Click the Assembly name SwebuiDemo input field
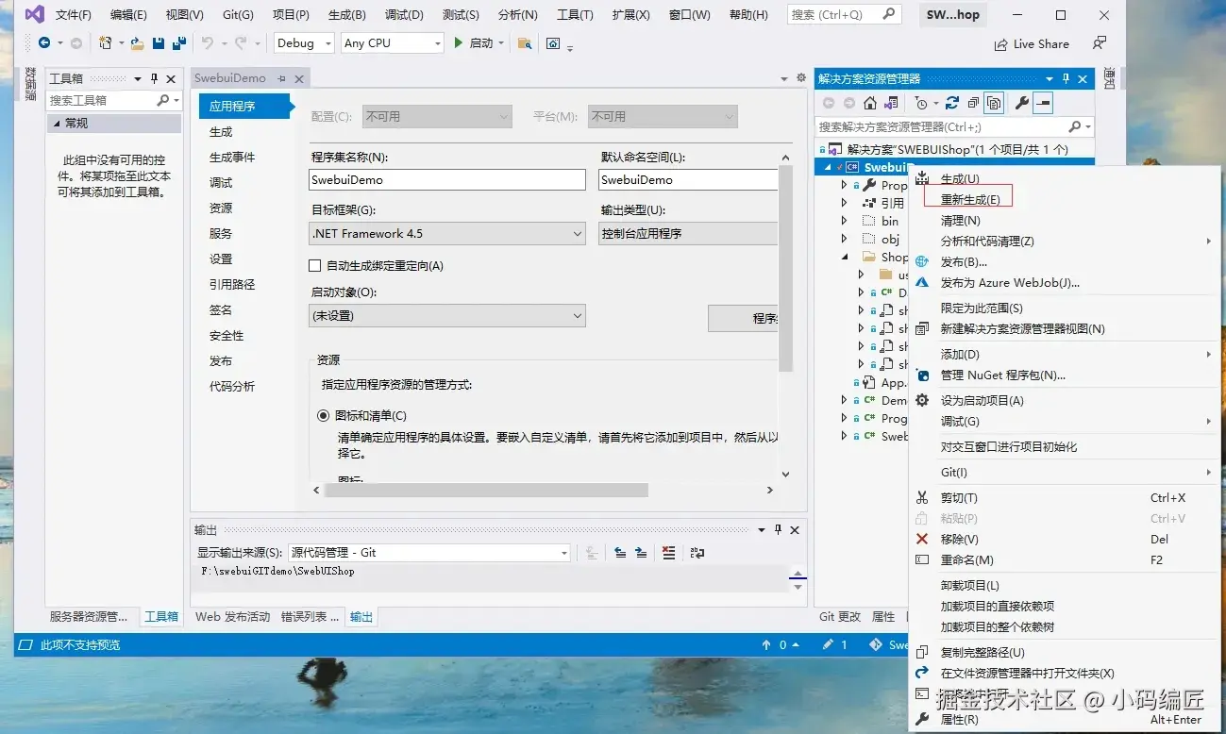Viewport: 1226px width, 734px height. tap(447, 179)
